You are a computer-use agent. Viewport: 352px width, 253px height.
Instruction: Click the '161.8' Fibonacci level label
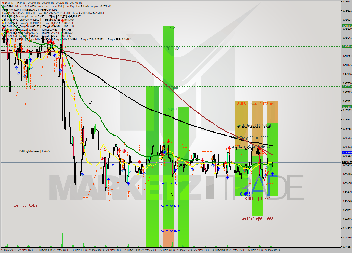pos(174,28)
